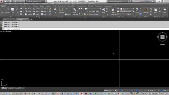Activate the Fillet tool
169x95 pixels.
tap(44, 11)
